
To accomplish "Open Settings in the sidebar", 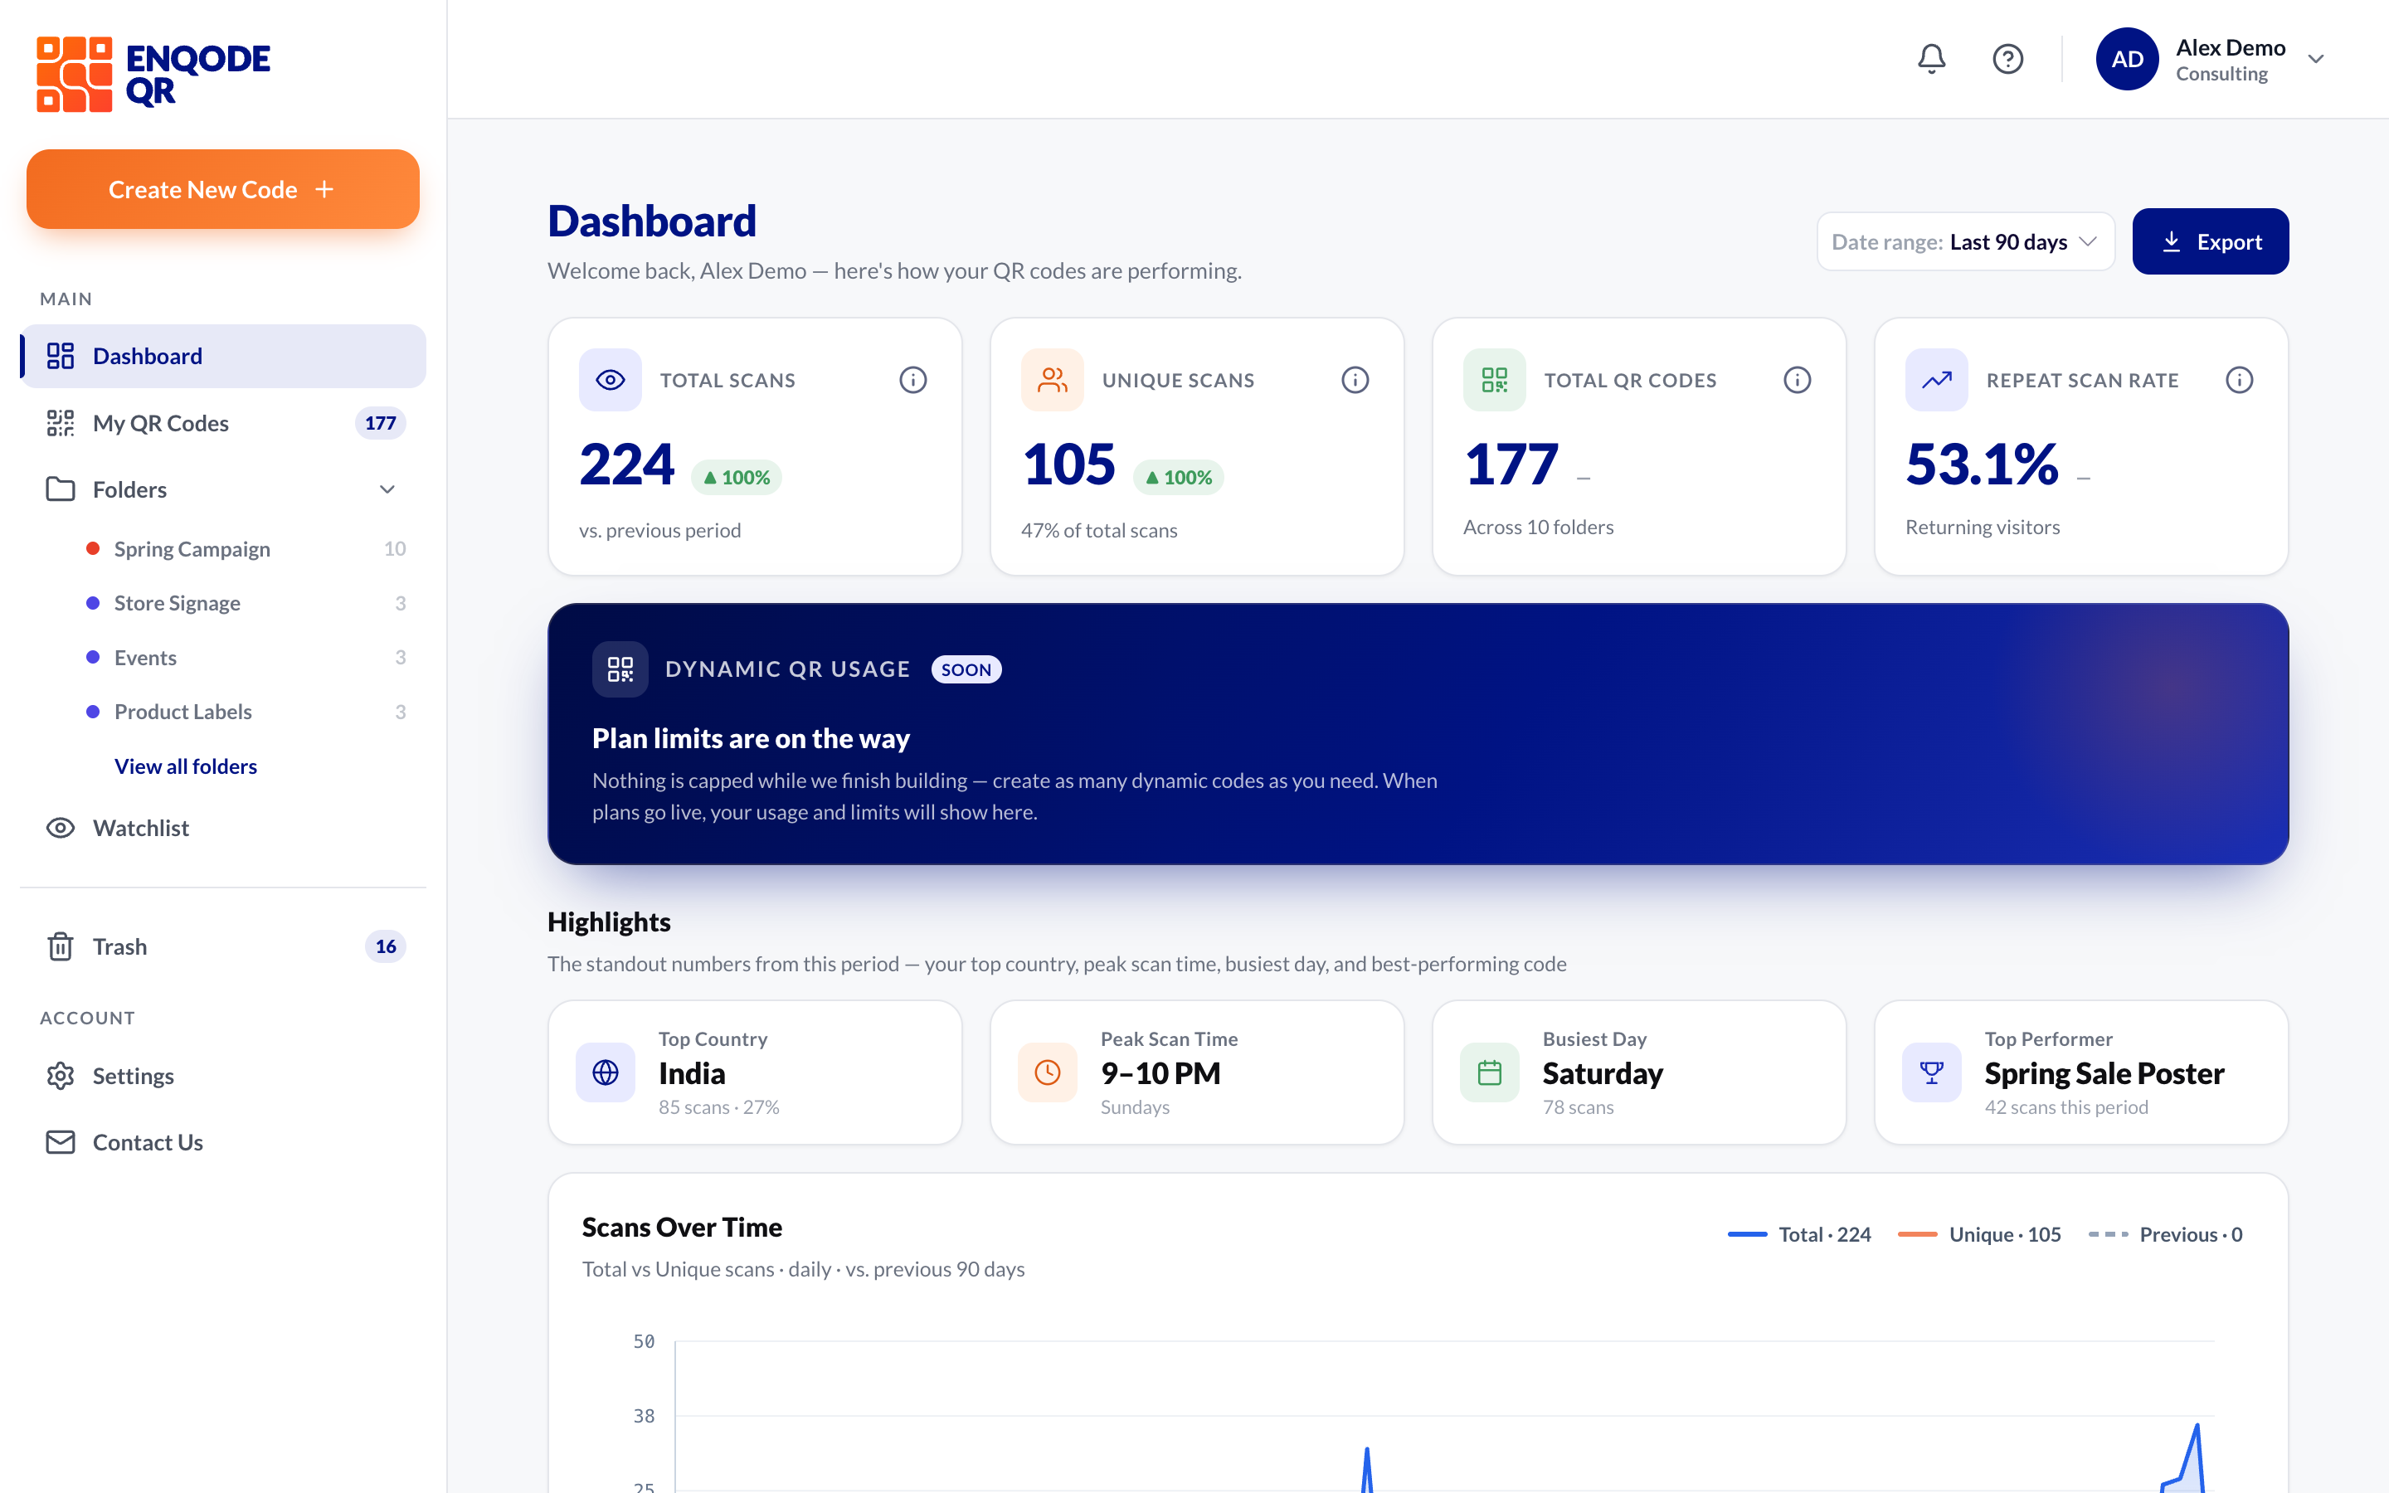I will coord(223,1077).
